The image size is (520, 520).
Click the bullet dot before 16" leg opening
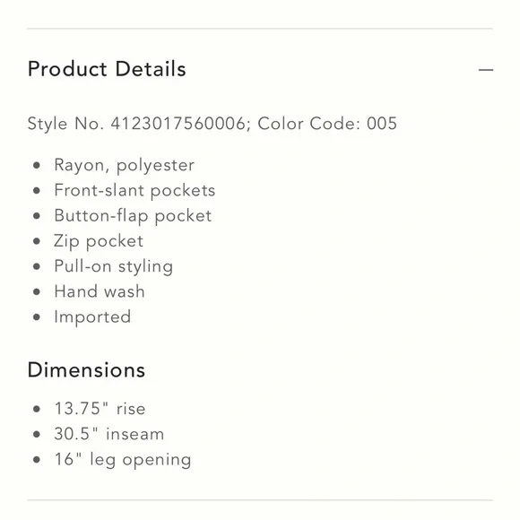(x=37, y=460)
